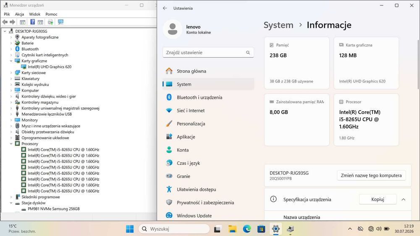
Task: Collapse the Karty graficzne category
Action: pos(11,61)
